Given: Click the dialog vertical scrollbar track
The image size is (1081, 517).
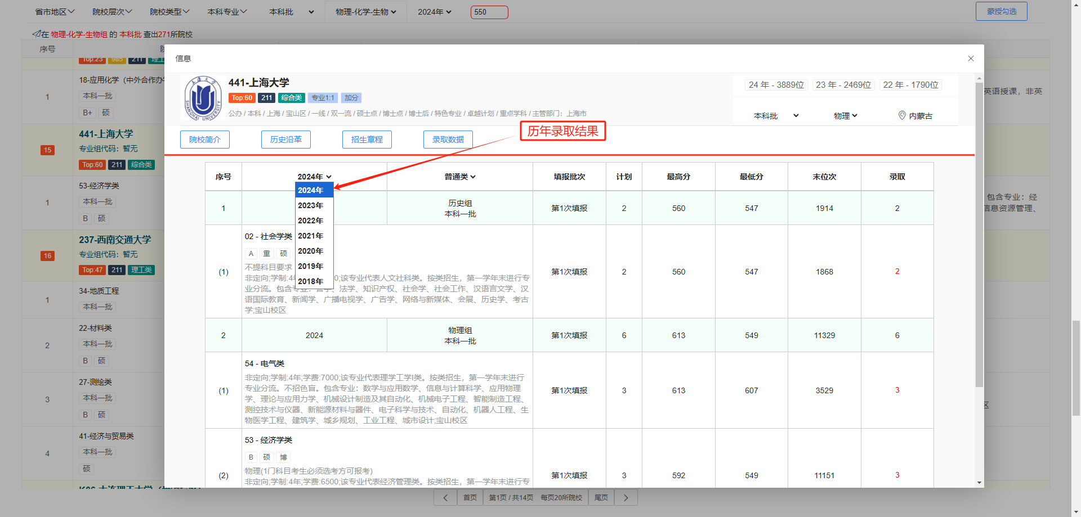Looking at the screenshot, I should click(979, 433).
